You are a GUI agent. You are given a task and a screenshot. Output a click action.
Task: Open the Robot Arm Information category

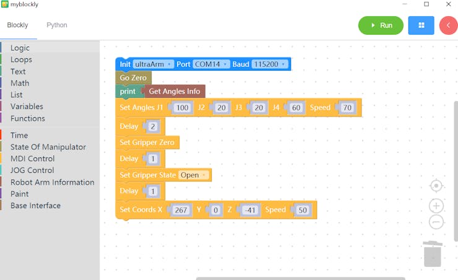click(x=50, y=182)
